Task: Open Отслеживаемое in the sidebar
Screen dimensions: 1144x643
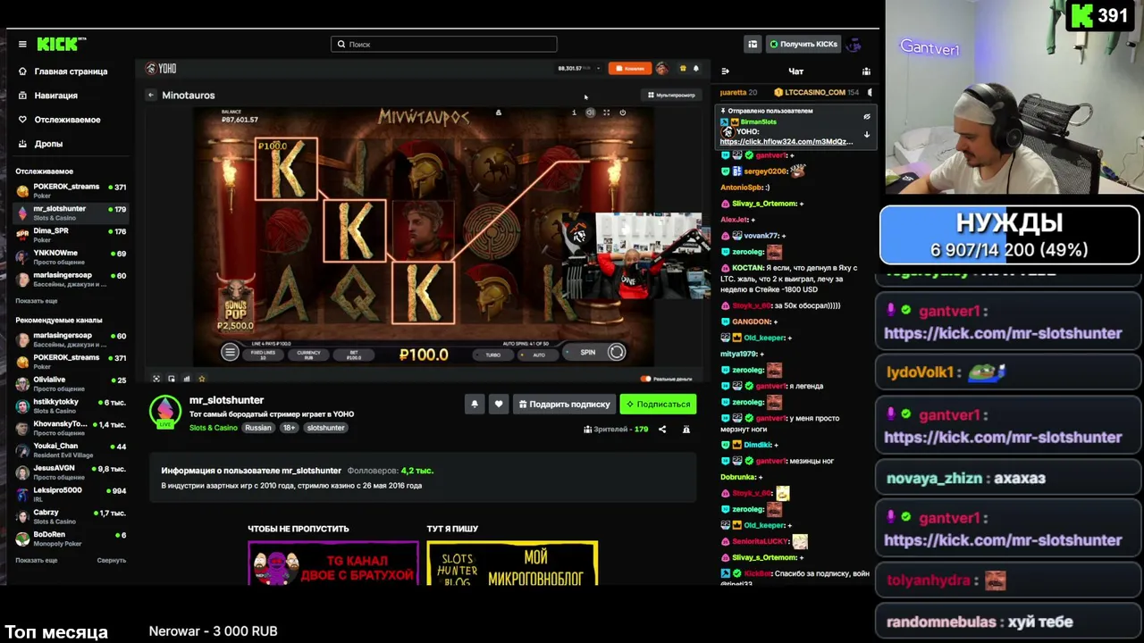Action: pos(59,120)
